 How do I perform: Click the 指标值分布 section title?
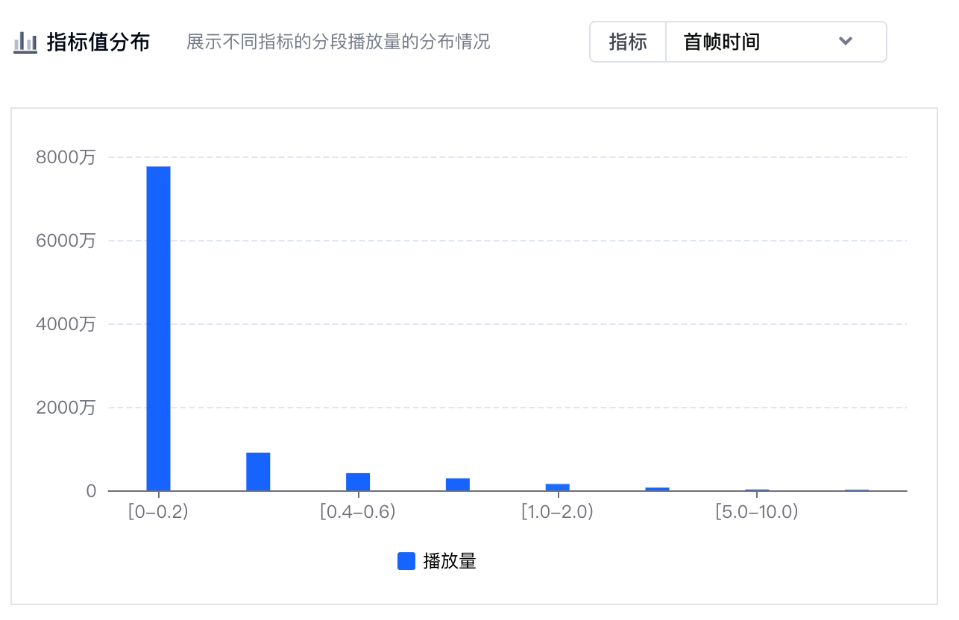click(98, 42)
